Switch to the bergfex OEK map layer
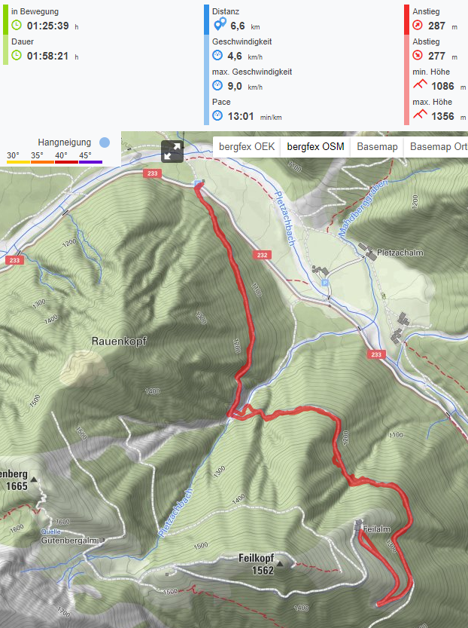 tap(247, 146)
